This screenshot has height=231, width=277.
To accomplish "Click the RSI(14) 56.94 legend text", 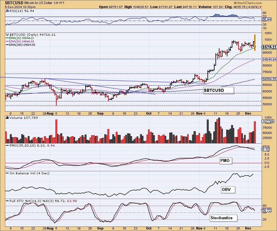I will click(22, 11).
